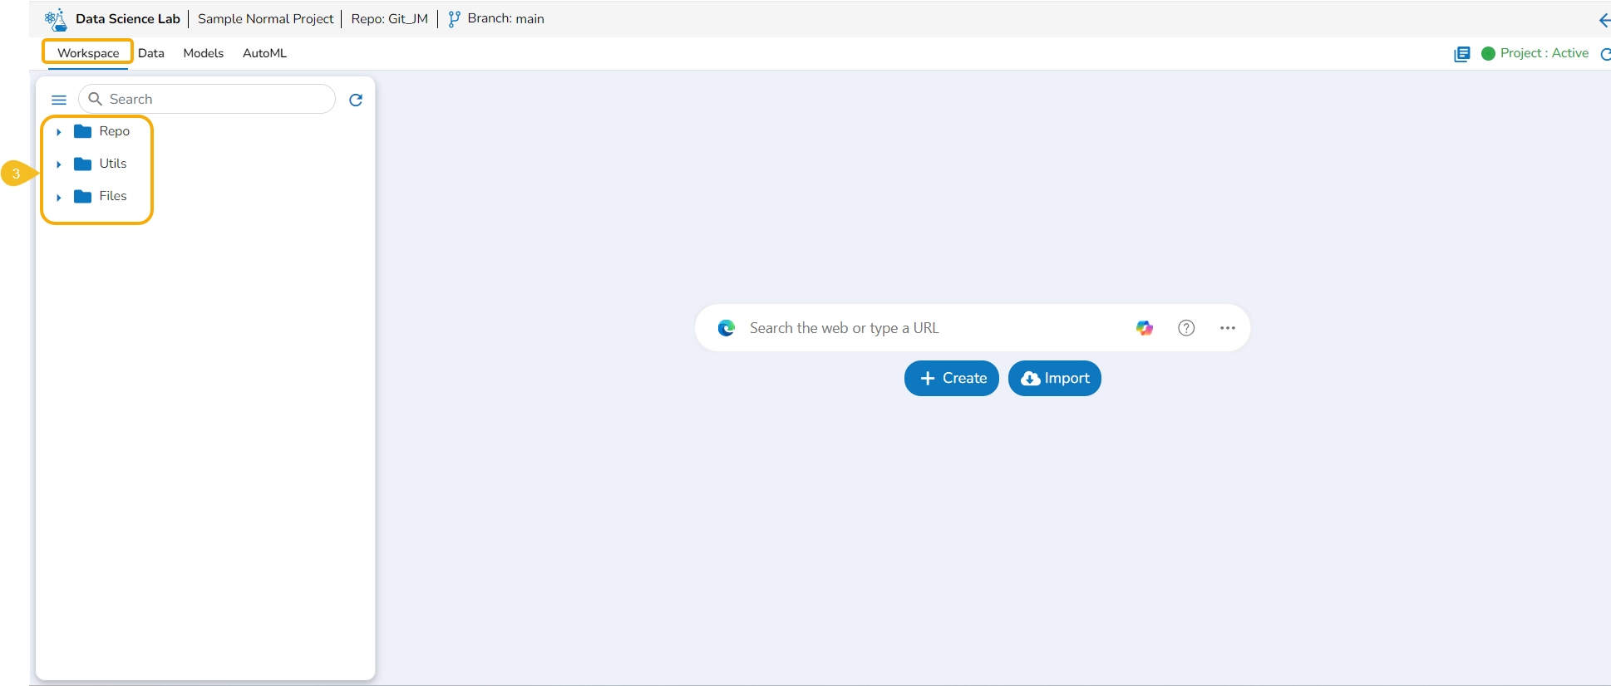Click the green Project Active status dot
The image size is (1611, 686).
(x=1488, y=53)
